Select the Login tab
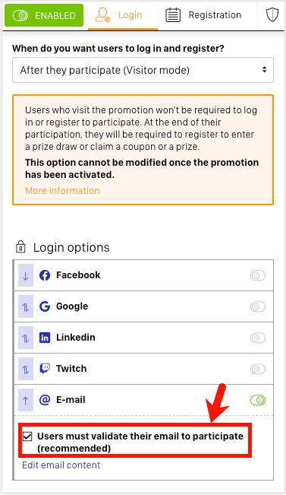Screen dimensions: 286x495 pos(123,15)
